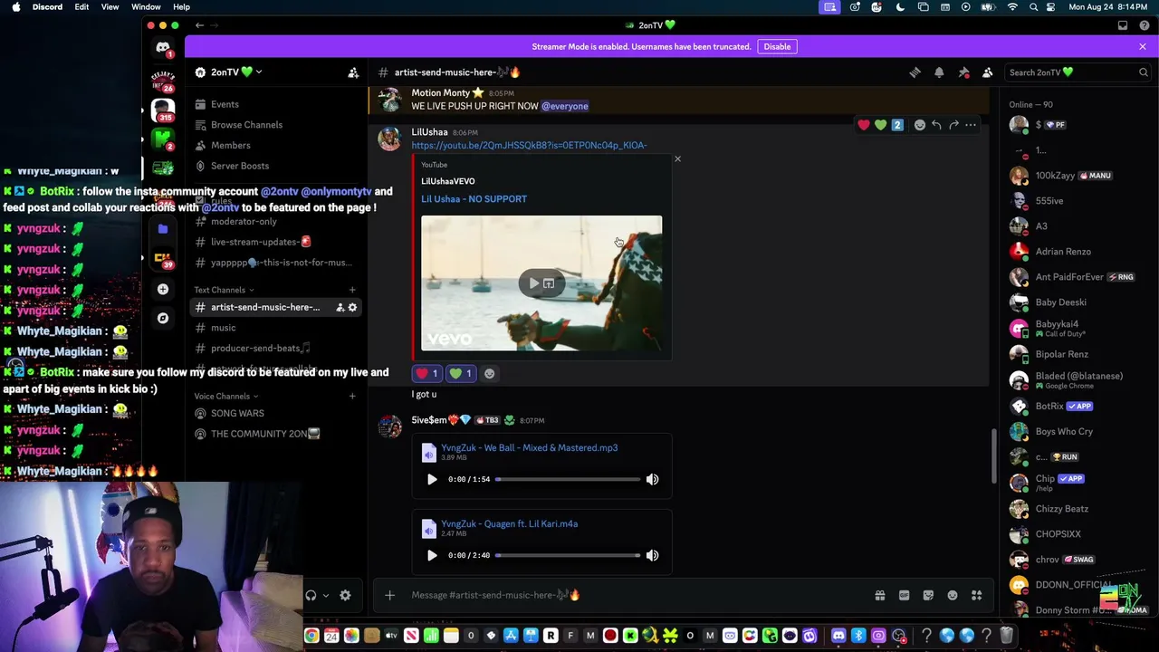The width and height of the screenshot is (1159, 652).
Task: Open the emoji picker in message box
Action: pyautogui.click(x=953, y=595)
